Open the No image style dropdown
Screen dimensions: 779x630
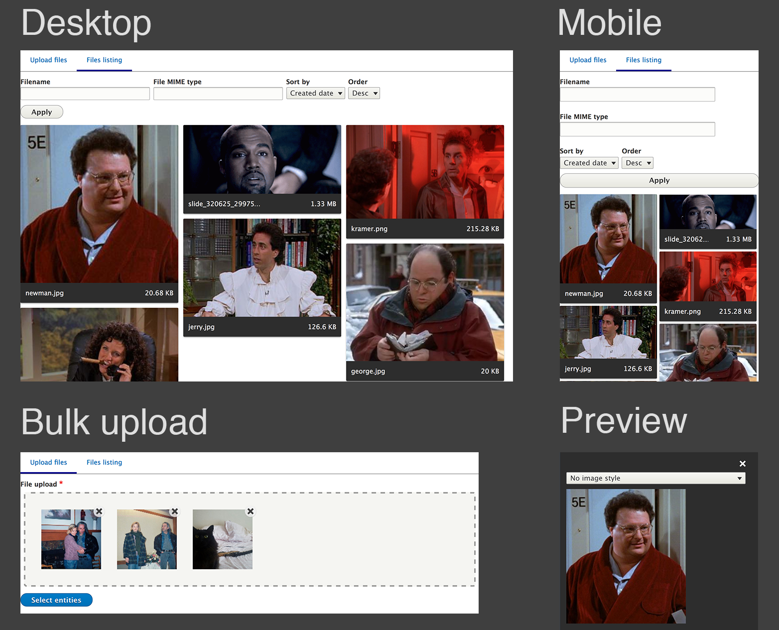(x=655, y=478)
